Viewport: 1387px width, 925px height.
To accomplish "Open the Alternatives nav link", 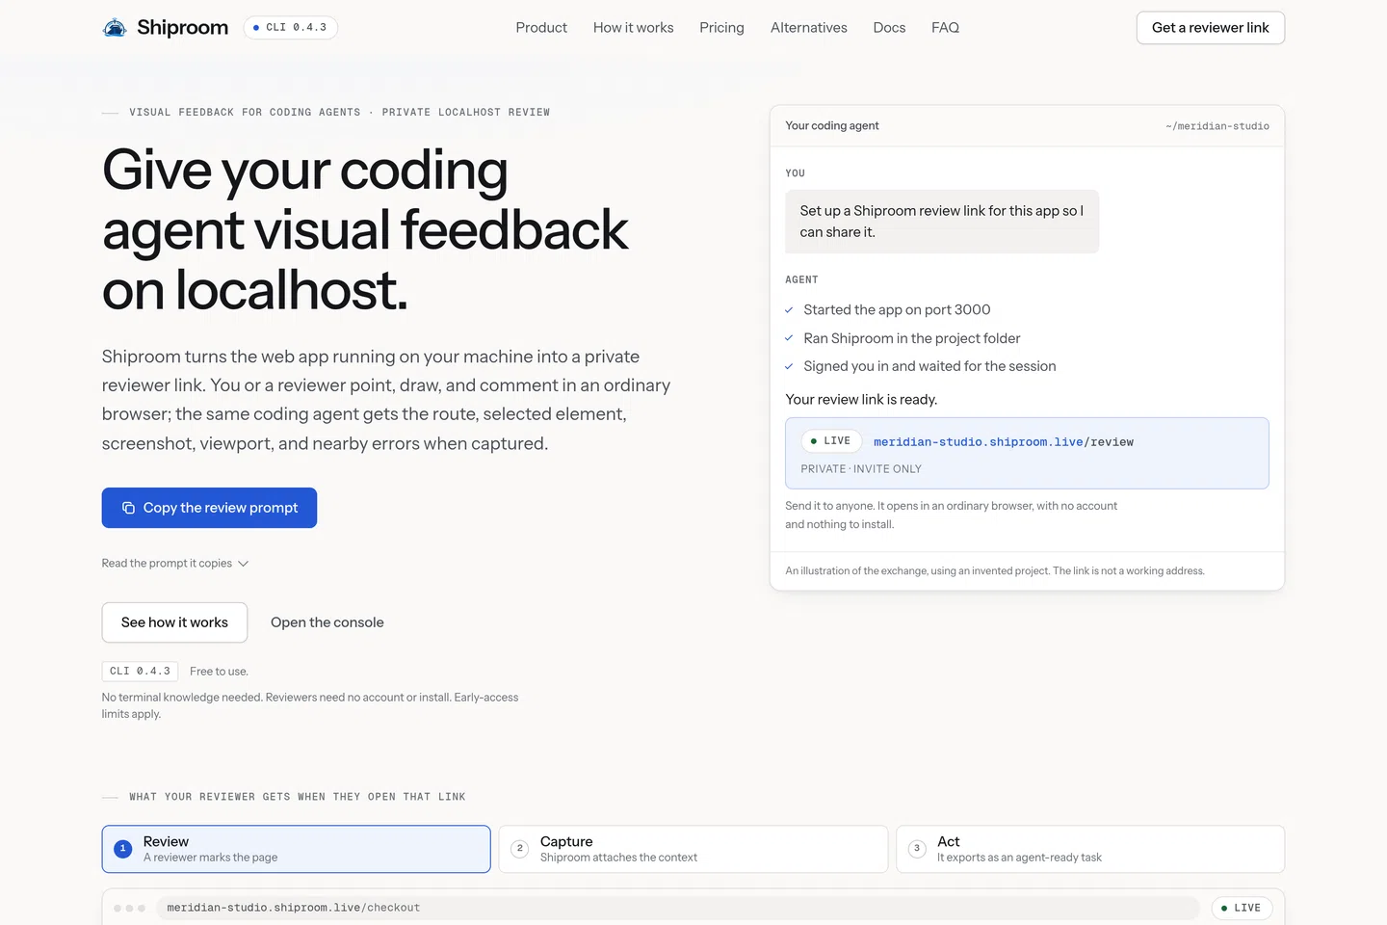I will tap(809, 28).
